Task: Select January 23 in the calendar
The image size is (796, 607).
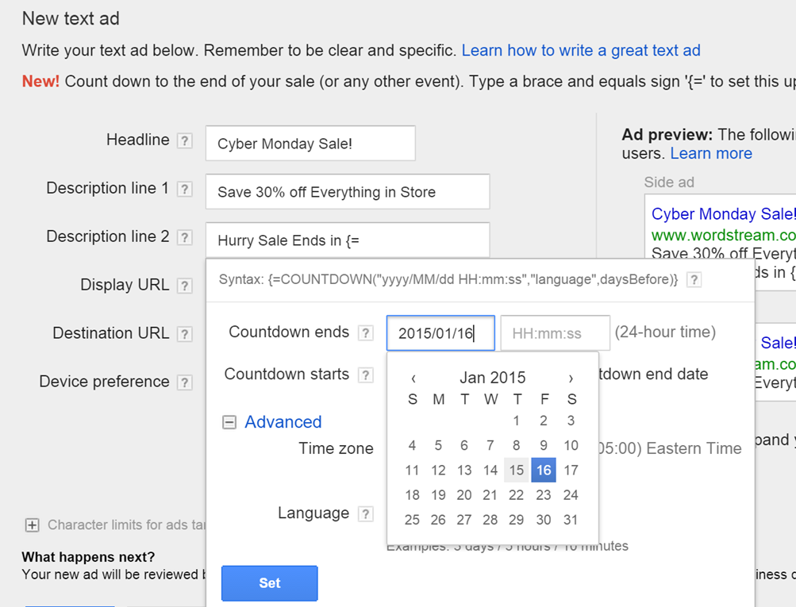Action: tap(543, 495)
